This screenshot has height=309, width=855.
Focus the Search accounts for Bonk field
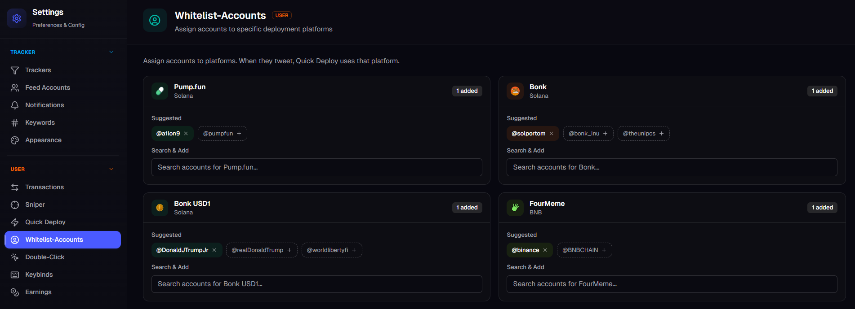pos(672,167)
